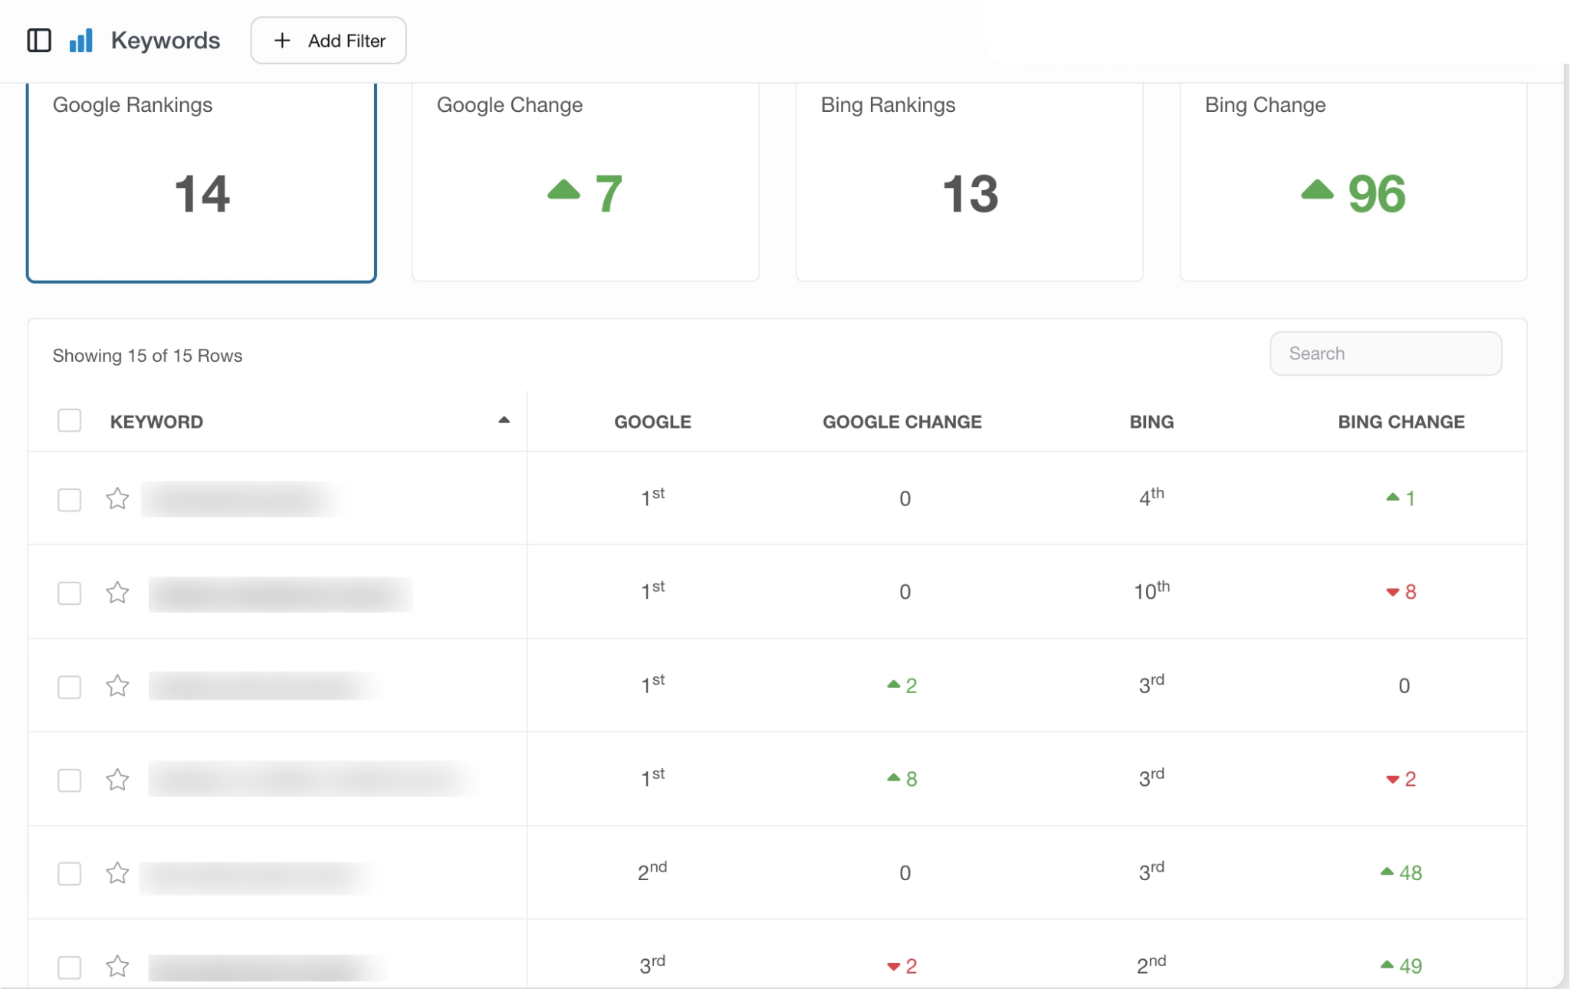The height and width of the screenshot is (989, 1570).
Task: Tick checkbox for row with Bing 4th
Action: tap(70, 500)
